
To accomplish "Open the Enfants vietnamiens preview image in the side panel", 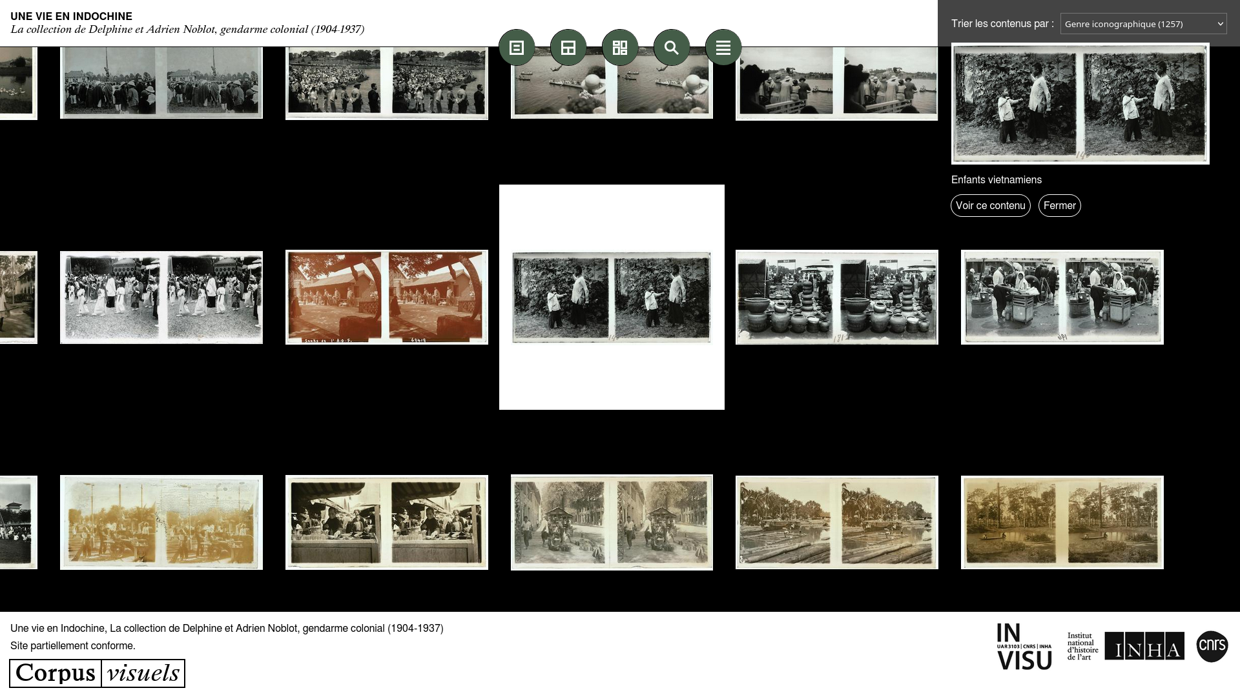I will coord(1080,104).
